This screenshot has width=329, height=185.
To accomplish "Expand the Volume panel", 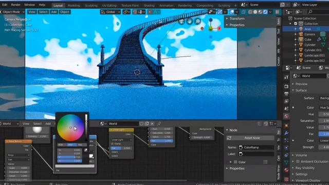I will 301,155.
